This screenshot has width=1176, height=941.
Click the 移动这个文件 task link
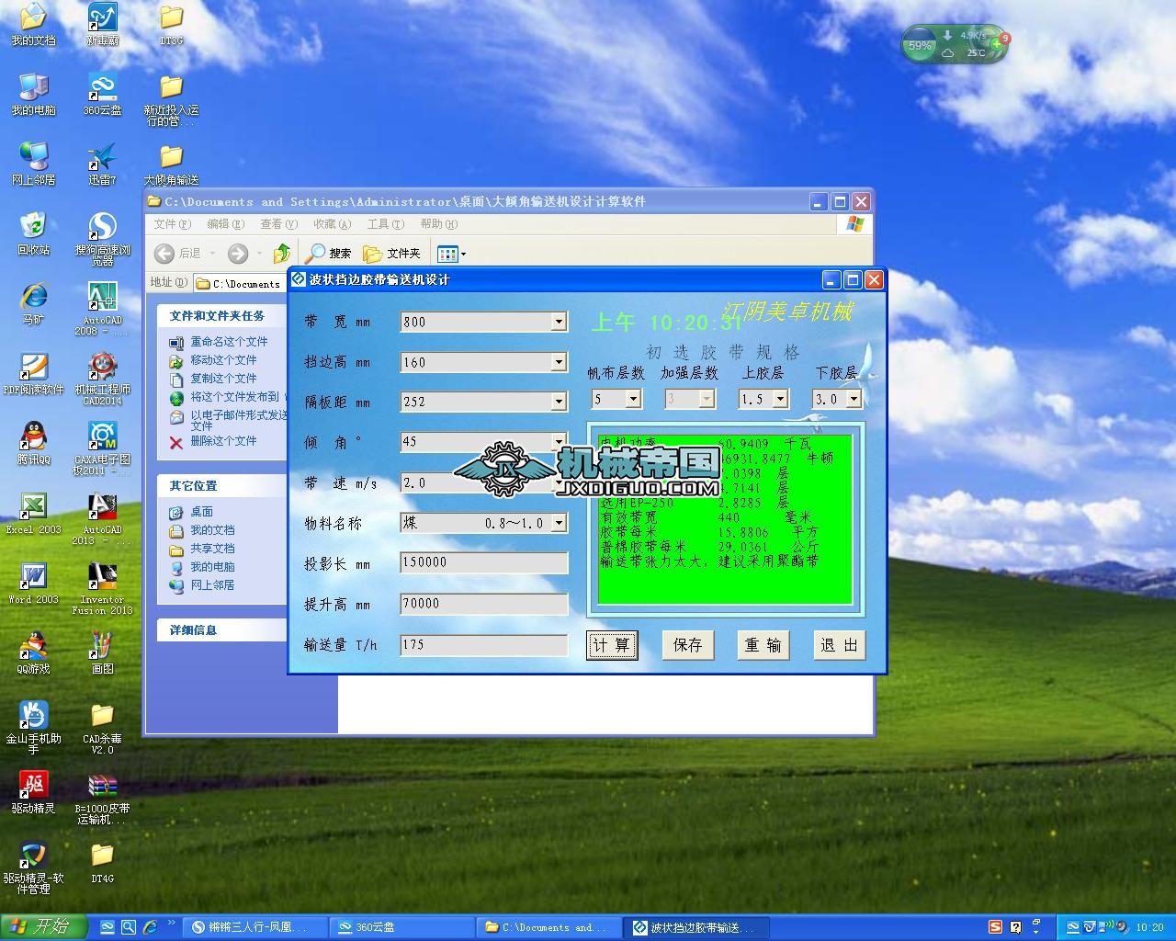(x=223, y=360)
